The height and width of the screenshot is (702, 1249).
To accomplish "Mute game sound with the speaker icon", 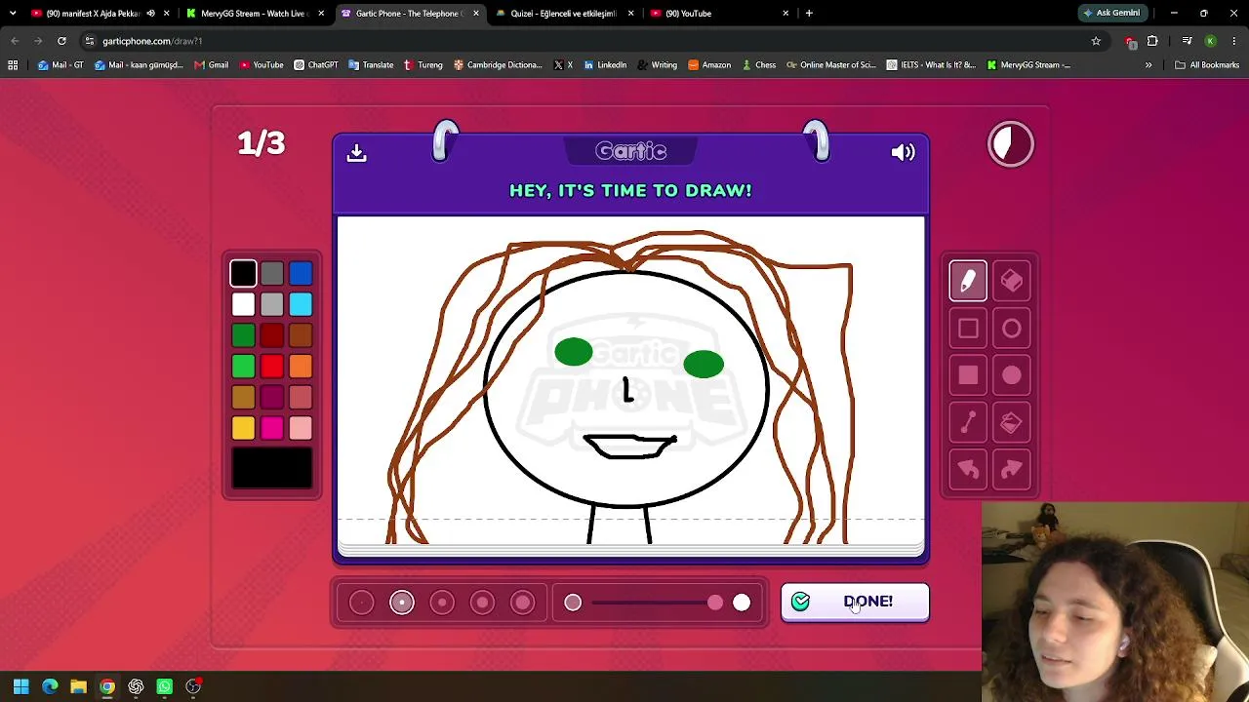I will pos(903,152).
